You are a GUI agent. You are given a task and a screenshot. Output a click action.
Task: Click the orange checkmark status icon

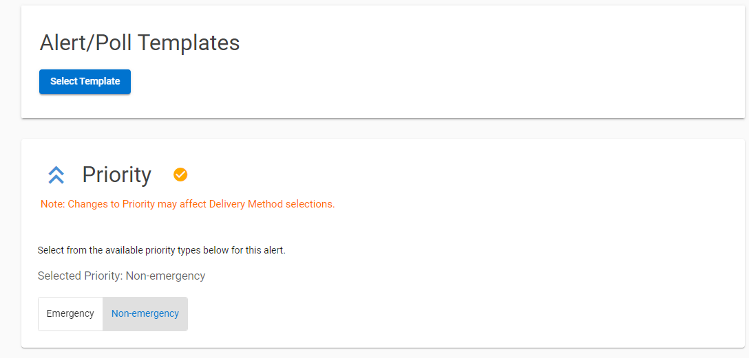pyautogui.click(x=180, y=175)
